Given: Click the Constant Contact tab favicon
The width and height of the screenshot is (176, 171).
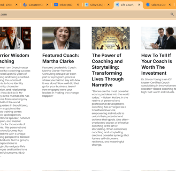Looking at the screenshot, I should point(25,5).
